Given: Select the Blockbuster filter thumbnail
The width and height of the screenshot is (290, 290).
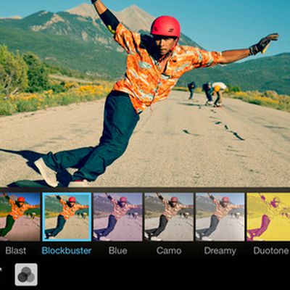Looking at the screenshot, I should click(x=67, y=217).
